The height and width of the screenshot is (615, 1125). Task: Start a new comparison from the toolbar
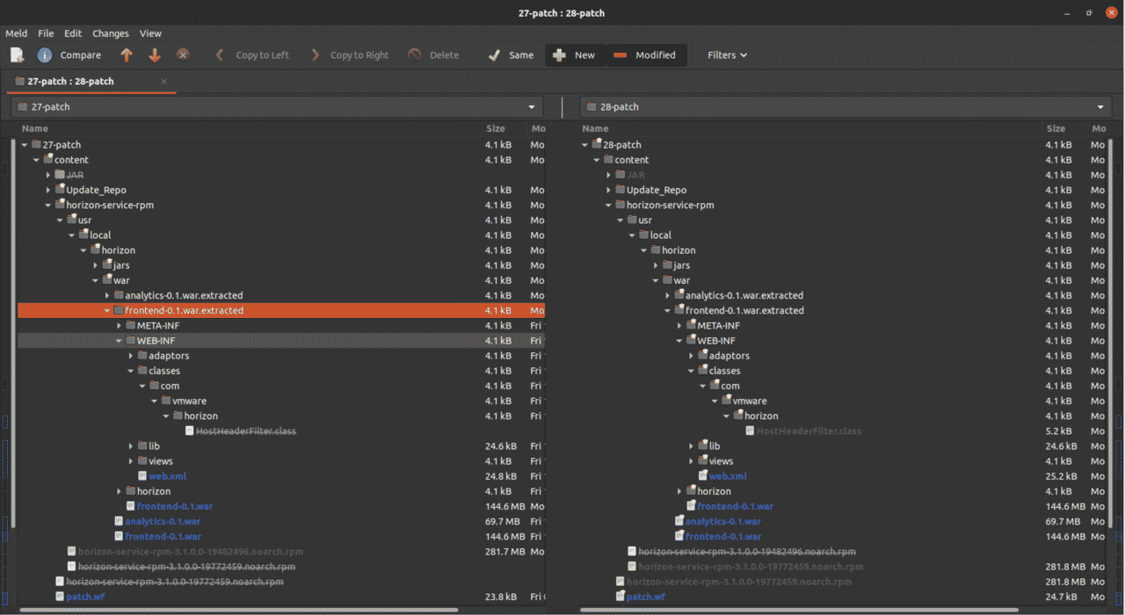(17, 54)
